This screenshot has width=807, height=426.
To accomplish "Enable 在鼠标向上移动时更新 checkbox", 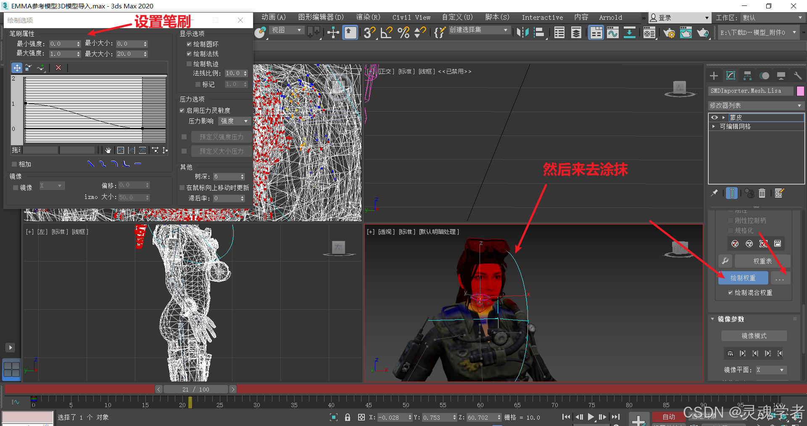I will [x=182, y=188].
